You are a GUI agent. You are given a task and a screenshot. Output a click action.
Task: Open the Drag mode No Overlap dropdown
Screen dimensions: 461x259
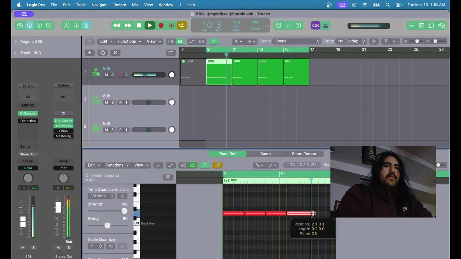click(351, 41)
